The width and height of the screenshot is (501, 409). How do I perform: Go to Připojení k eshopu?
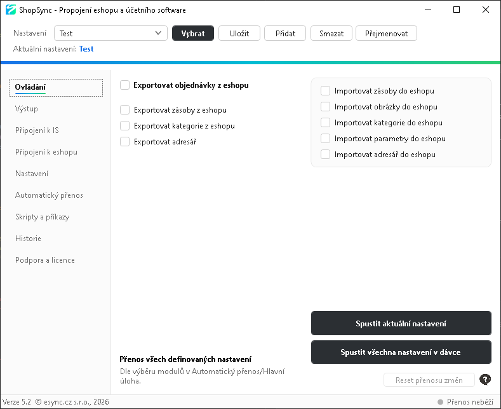pos(46,152)
